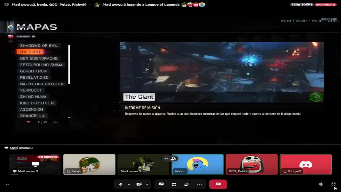Click the FPS 149 counter
Image resolution: width=341 pixels, height=192 pixels.
[286, 21]
